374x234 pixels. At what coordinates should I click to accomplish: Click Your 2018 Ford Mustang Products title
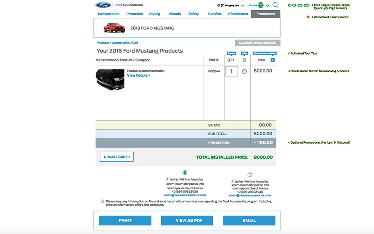pyautogui.click(x=140, y=51)
